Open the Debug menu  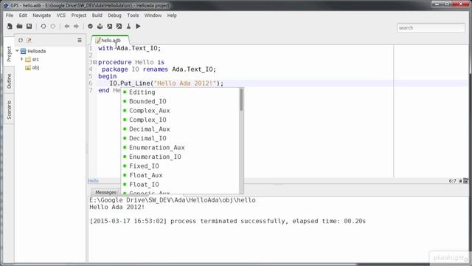pos(115,16)
